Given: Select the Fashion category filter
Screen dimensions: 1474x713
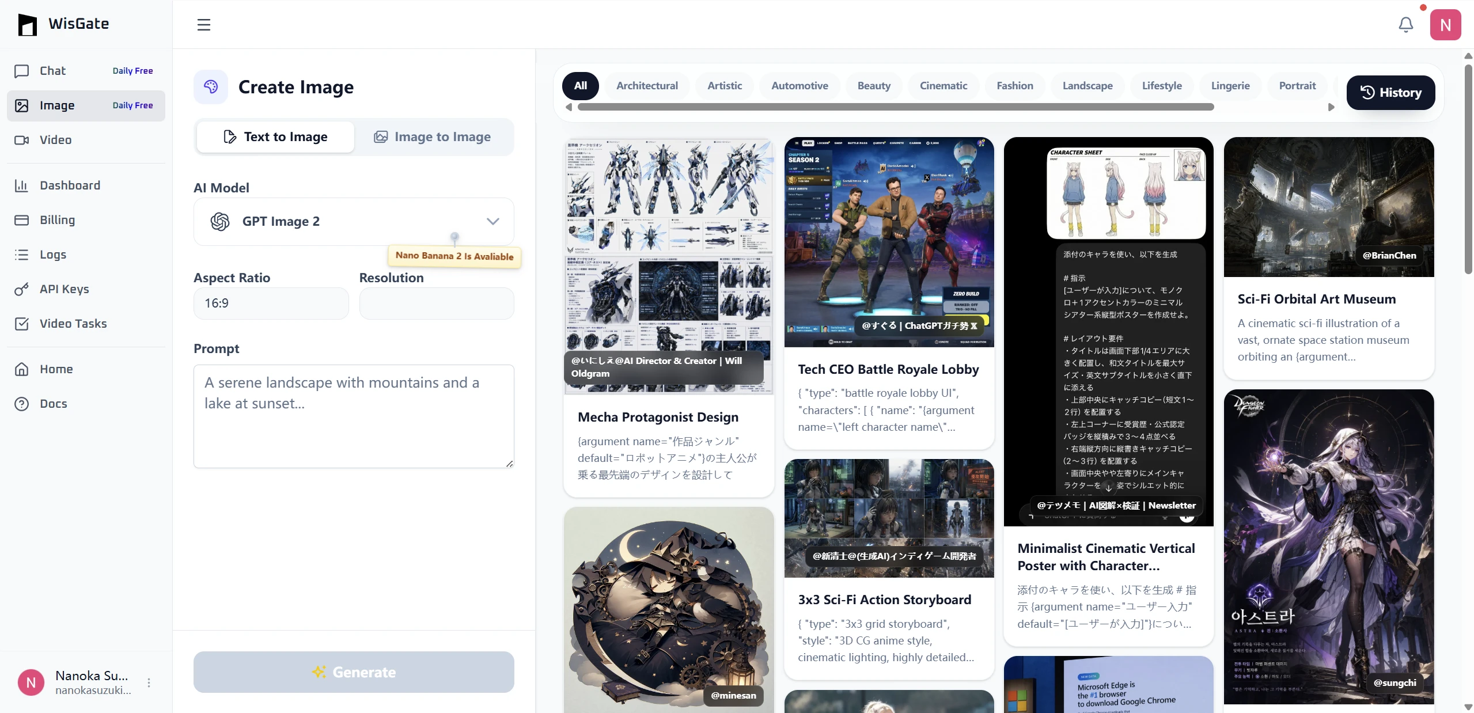Looking at the screenshot, I should [x=1015, y=86].
